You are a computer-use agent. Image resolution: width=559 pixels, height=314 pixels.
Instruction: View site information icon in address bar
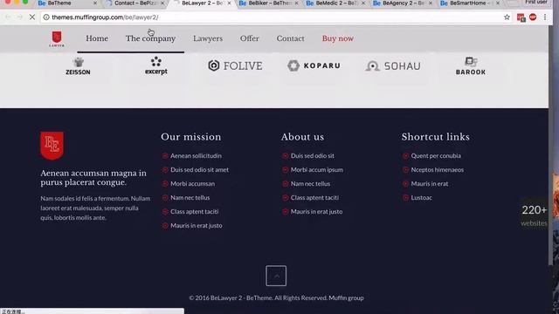tap(46, 17)
